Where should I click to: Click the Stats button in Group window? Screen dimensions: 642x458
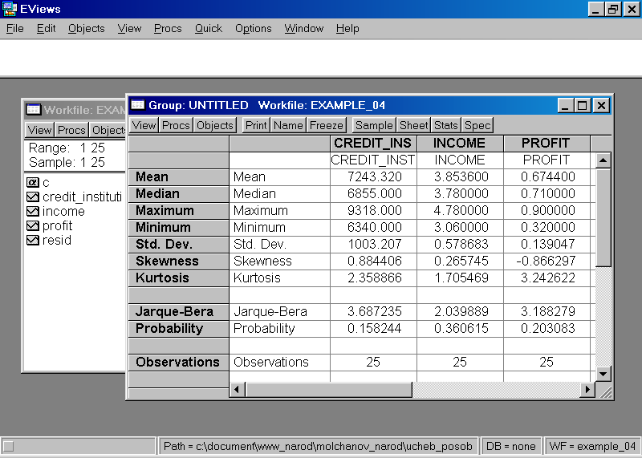[446, 125]
